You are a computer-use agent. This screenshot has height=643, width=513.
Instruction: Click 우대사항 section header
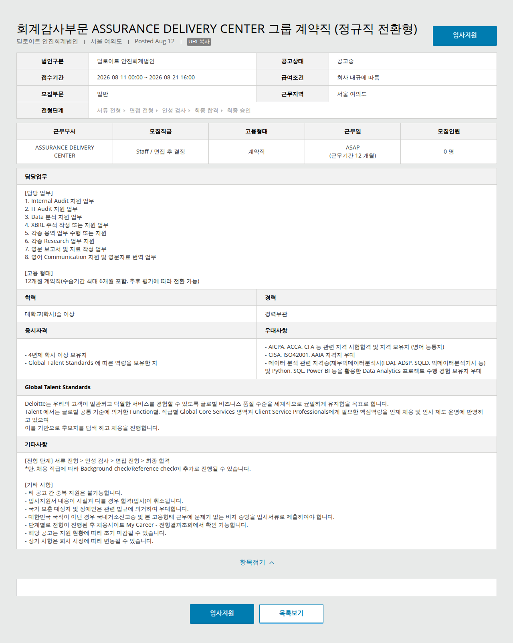(377, 331)
